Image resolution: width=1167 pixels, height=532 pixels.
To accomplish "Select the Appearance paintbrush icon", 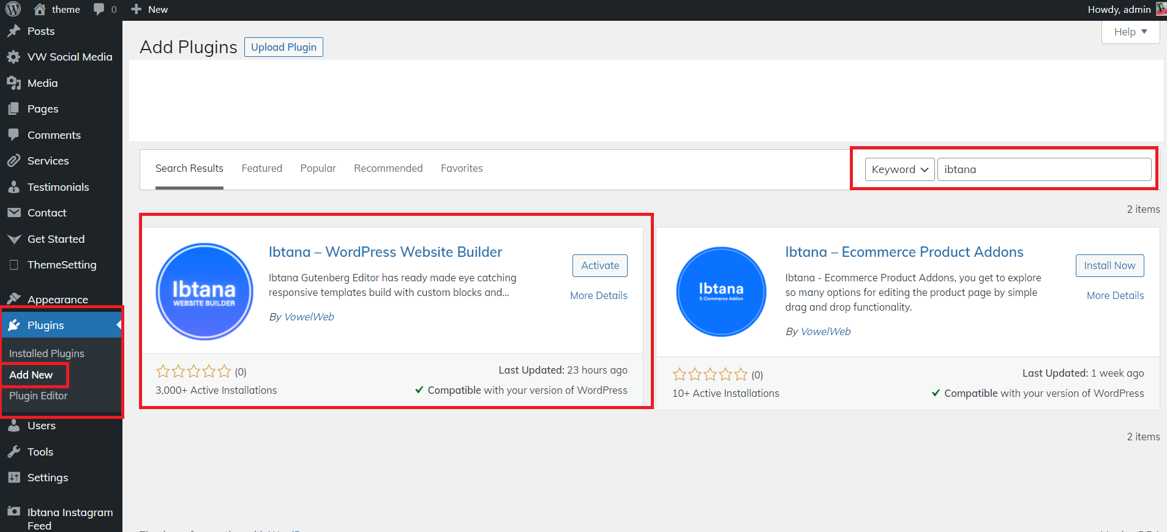I will click(x=13, y=299).
